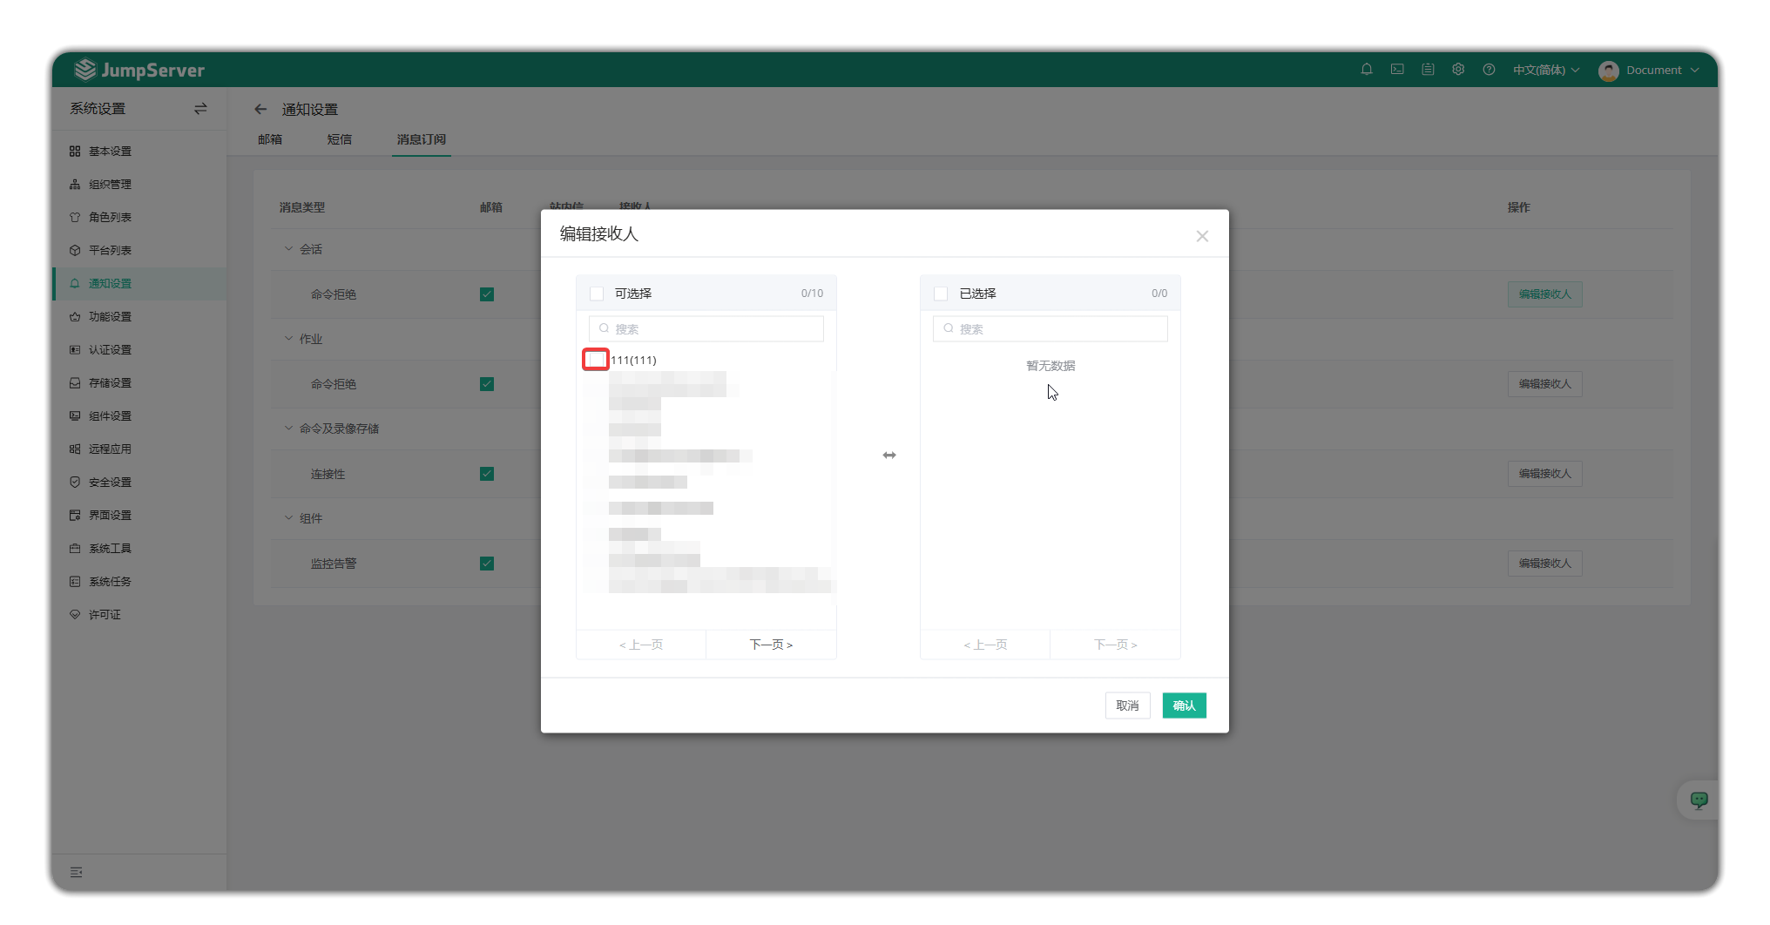1770x925 pixels.
Task: Collapse the 命令及录像存储 group
Action: click(288, 429)
